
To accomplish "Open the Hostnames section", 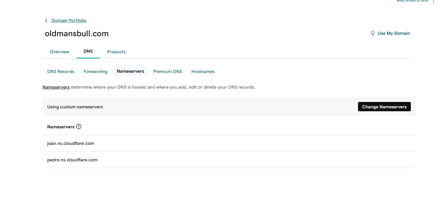I will 203,71.
